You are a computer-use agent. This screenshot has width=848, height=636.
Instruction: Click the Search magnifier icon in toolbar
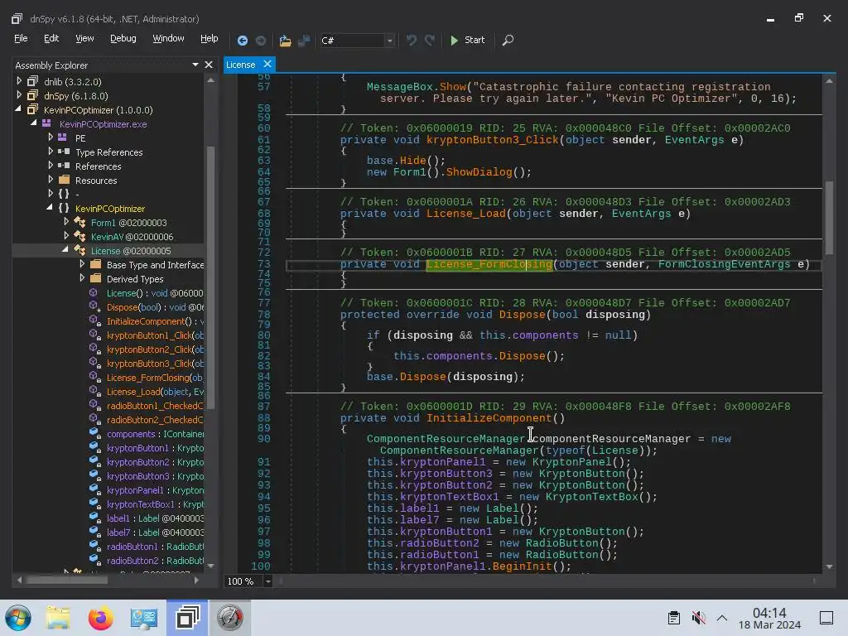click(x=508, y=40)
